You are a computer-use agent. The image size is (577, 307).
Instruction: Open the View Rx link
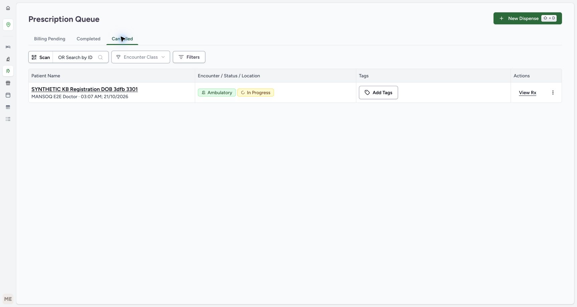(528, 93)
